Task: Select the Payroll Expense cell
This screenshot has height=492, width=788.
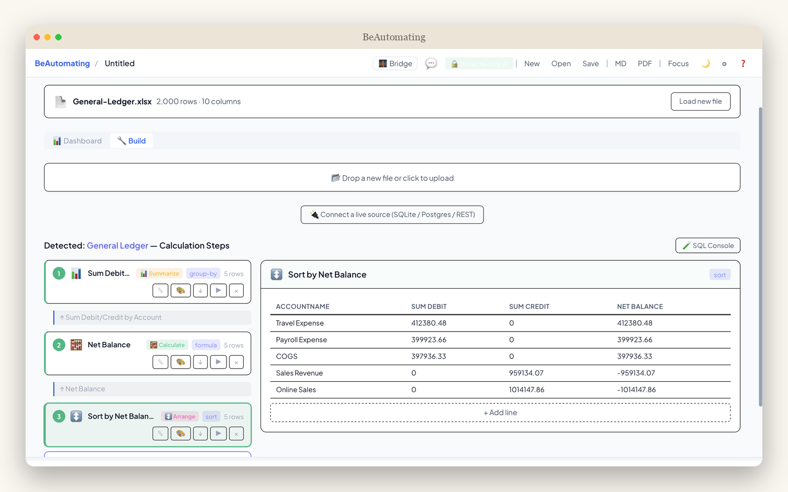Action: (301, 340)
